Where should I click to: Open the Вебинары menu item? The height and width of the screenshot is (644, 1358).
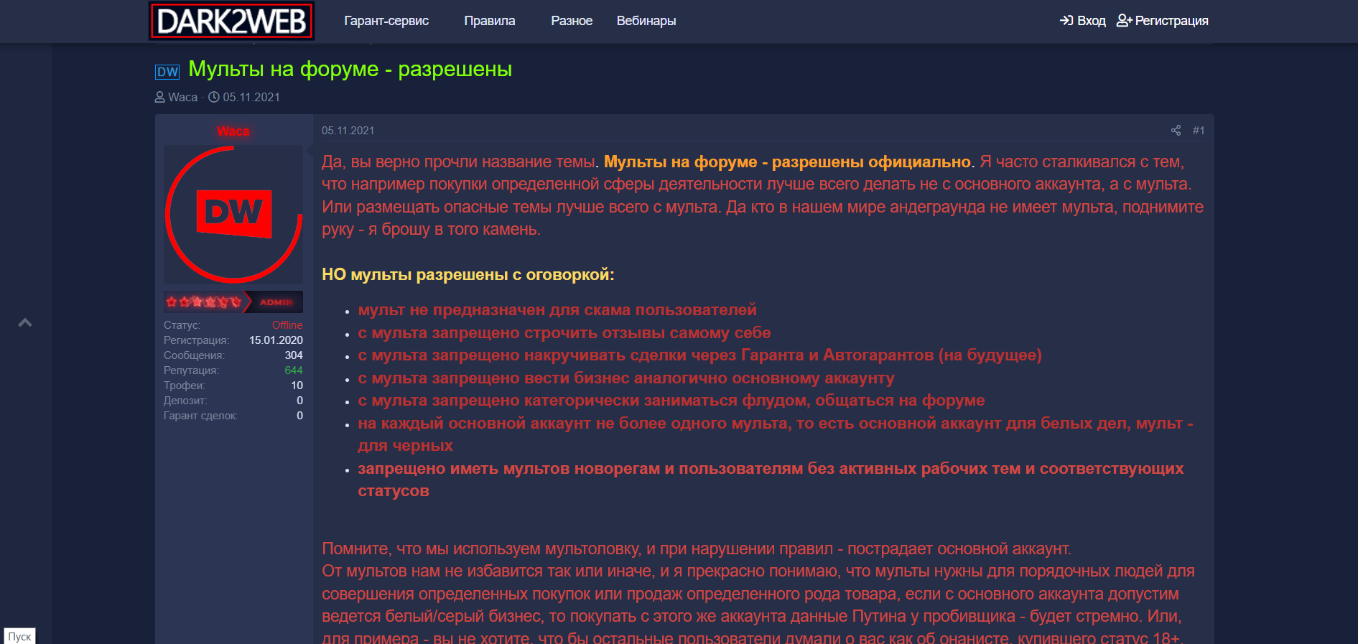tap(646, 21)
